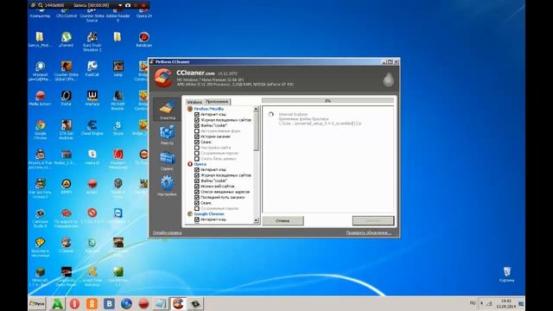
Task: Uncheck Firefox download history checkbox
Action: (x=197, y=136)
